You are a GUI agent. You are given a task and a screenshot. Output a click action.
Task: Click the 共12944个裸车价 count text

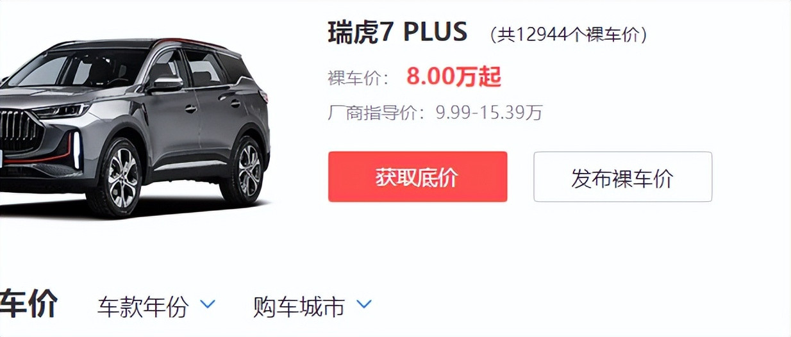pyautogui.click(x=569, y=35)
